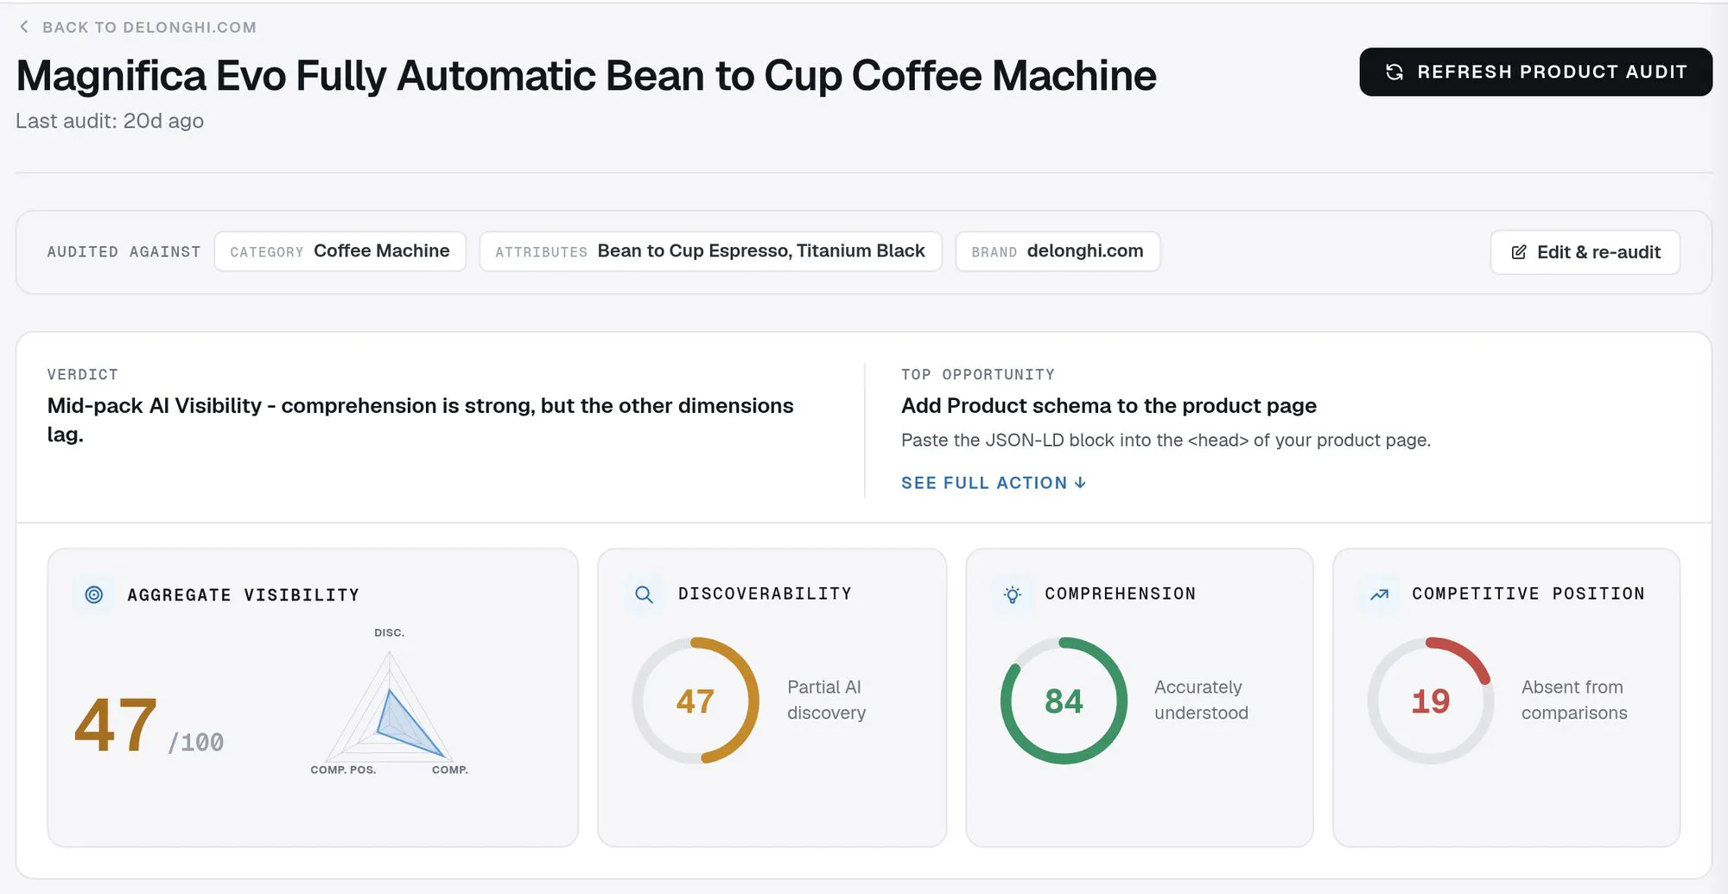This screenshot has height=894, width=1728.
Task: Click the 'DISCOVERABILITY' card title
Action: pos(765,594)
